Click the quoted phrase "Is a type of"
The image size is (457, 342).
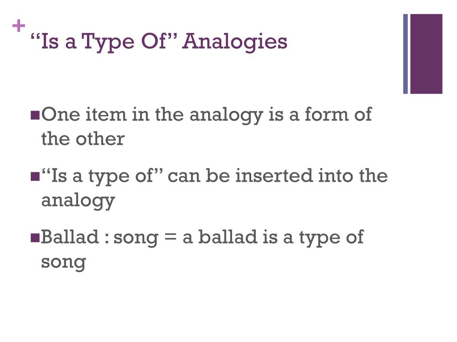102,176
